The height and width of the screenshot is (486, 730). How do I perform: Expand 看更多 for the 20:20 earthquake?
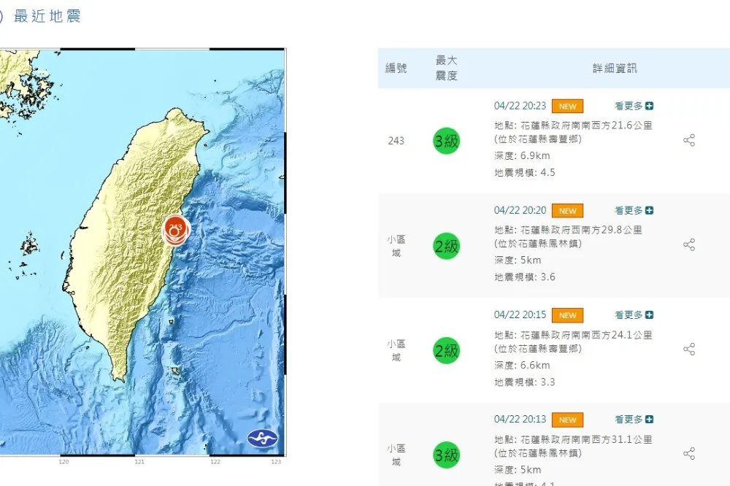coord(634,210)
